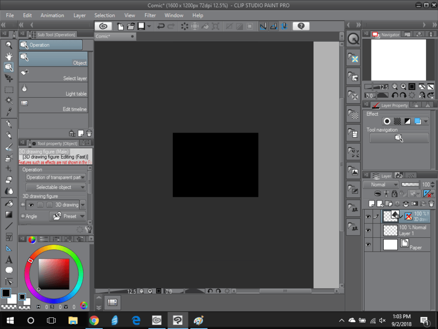Create new raster layer icon in Layer panel
Screen dimensions: 438x329
(x=371, y=204)
